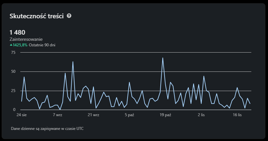Click the help question mark icon
Image resolution: width=268 pixels, height=141 pixels.
click(69, 16)
